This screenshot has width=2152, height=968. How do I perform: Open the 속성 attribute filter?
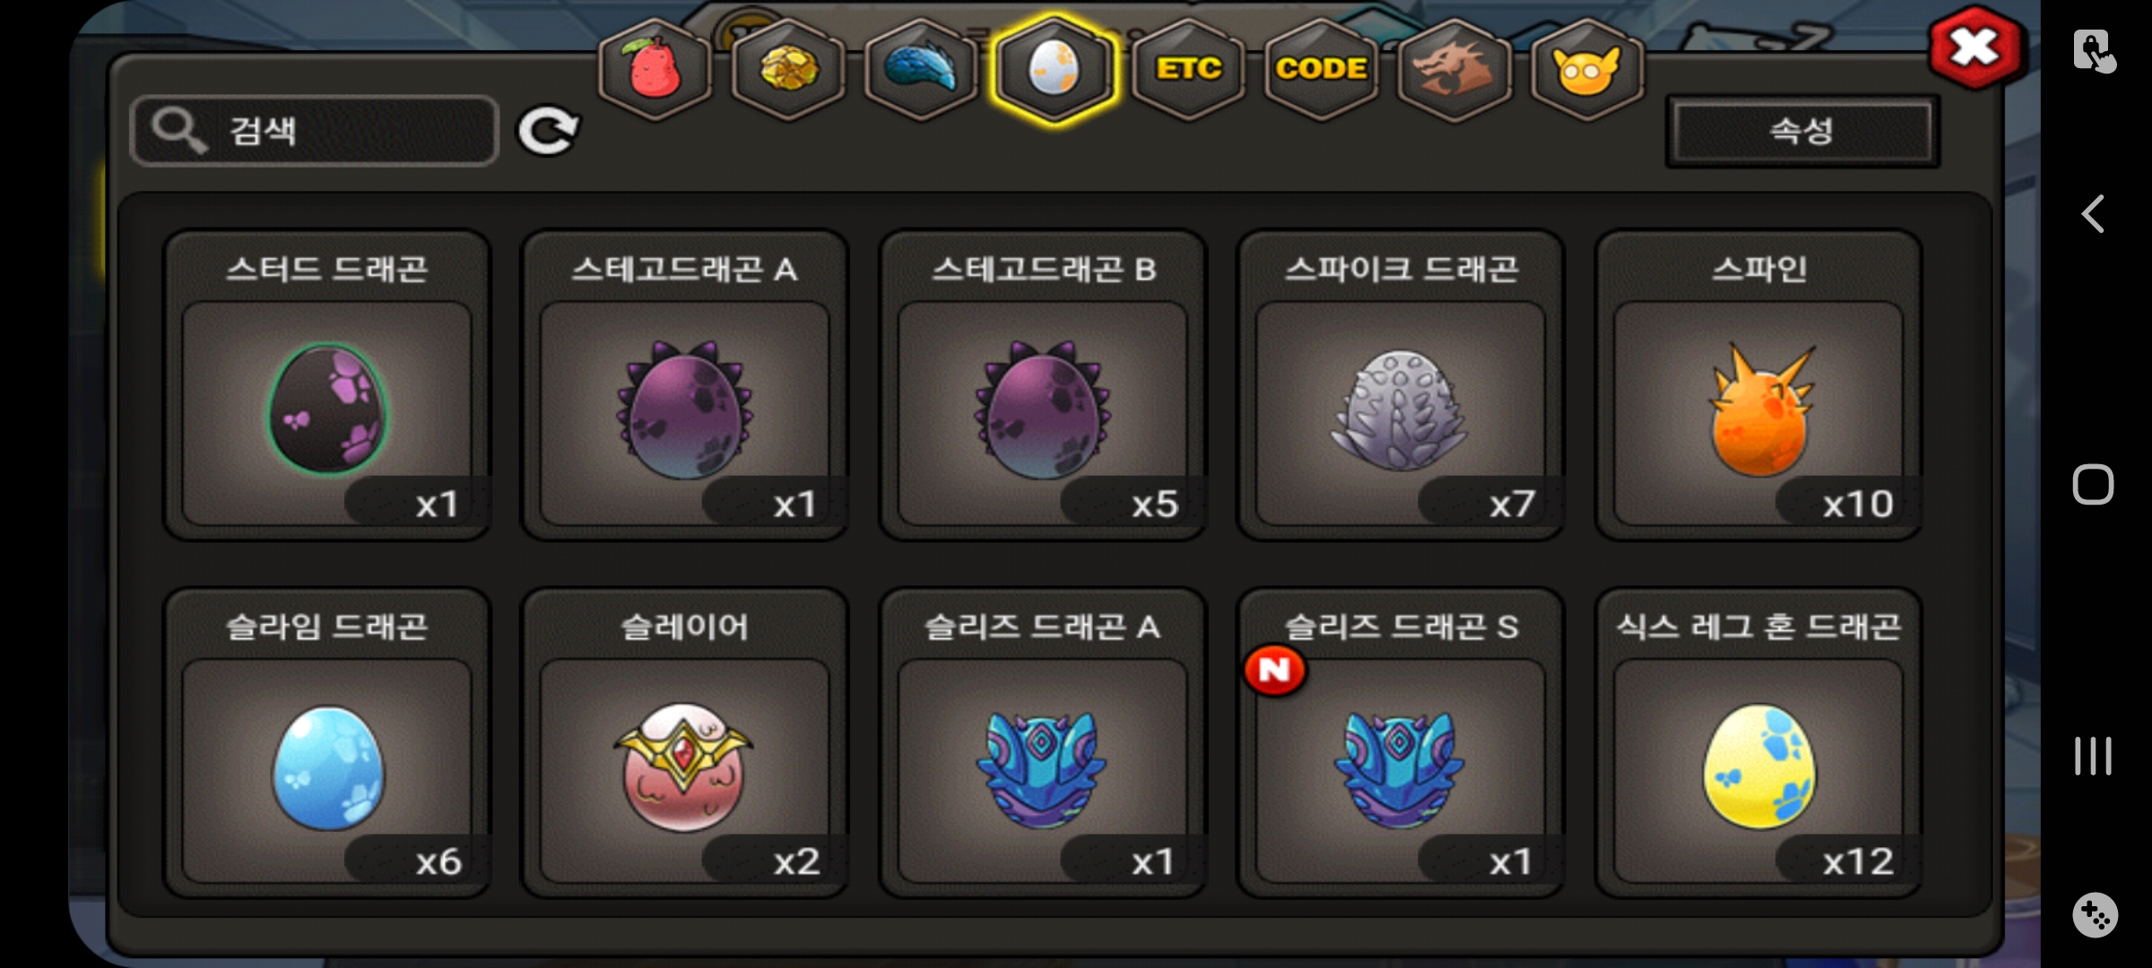click(x=1802, y=132)
